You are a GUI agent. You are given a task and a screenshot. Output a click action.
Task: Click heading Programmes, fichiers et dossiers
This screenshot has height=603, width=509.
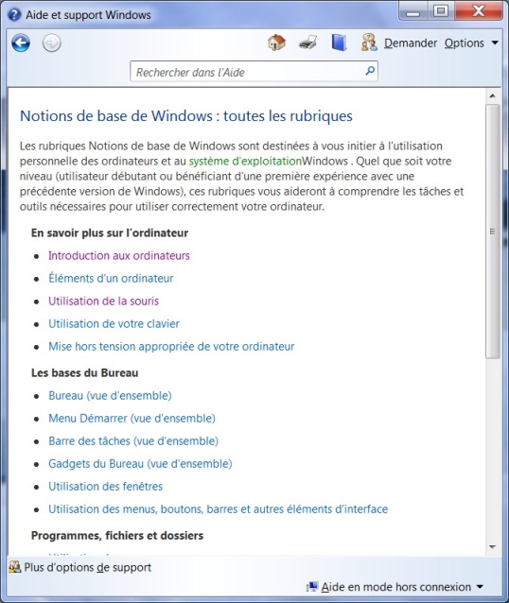click(x=117, y=536)
